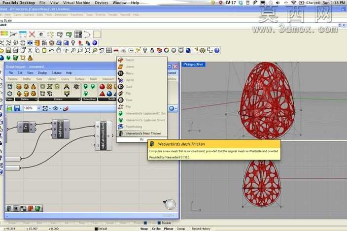Check the Disable osnap checkbox
This screenshot has height=231, width=347.
click(159, 223)
